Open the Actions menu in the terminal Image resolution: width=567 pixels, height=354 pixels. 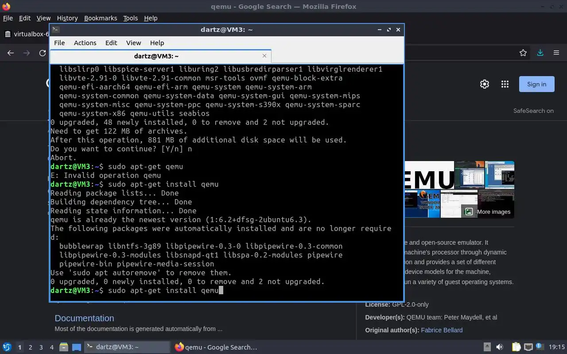[85, 43]
